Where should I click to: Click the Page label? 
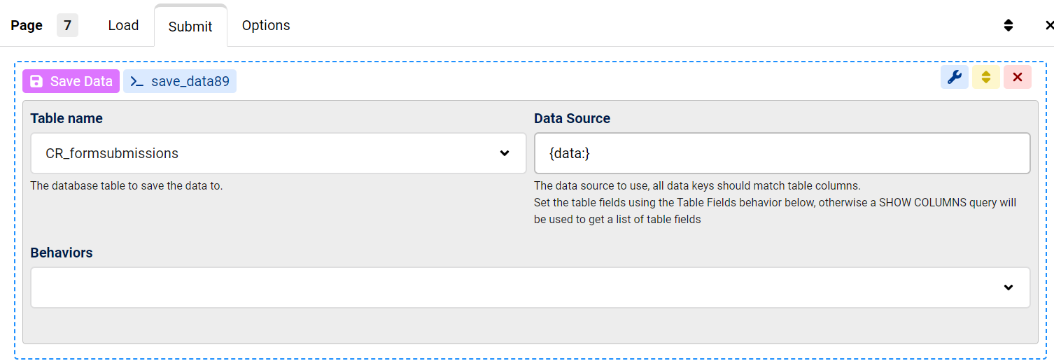coord(27,25)
